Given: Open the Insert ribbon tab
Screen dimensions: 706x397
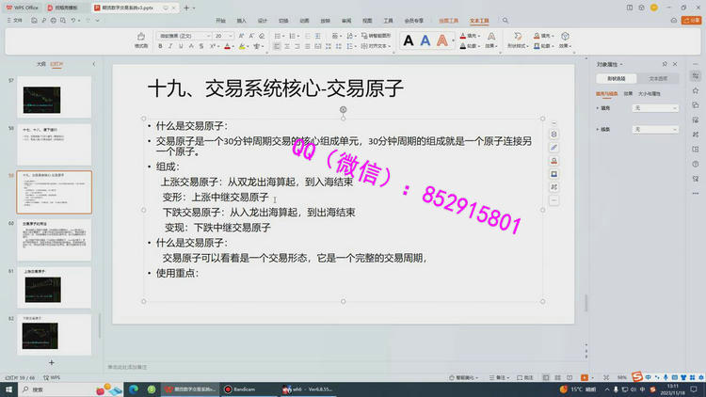Looking at the screenshot, I should pyautogui.click(x=242, y=20).
